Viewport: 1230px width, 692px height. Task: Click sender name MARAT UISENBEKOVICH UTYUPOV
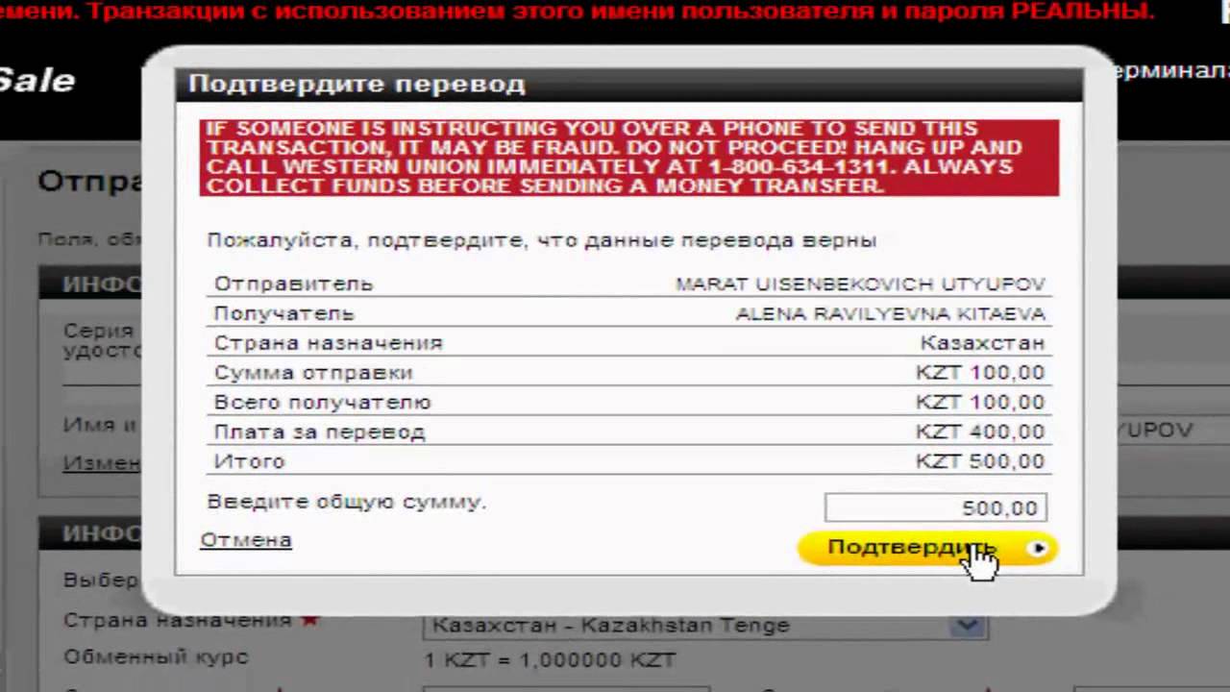(860, 284)
